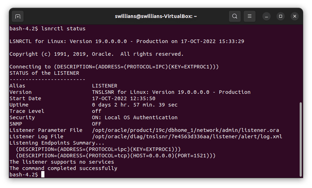Viewport: 312px width, 188px height.
Task: Close the terminal window
Action: [294, 16]
